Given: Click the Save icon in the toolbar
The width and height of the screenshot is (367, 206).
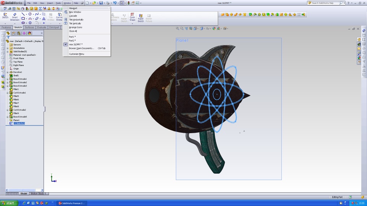Looking at the screenshot, I should [101, 3].
